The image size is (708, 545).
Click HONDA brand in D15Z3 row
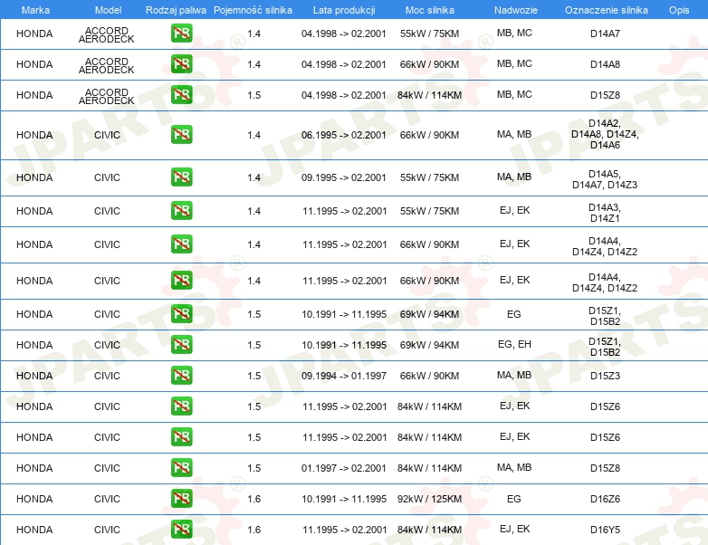(x=34, y=376)
